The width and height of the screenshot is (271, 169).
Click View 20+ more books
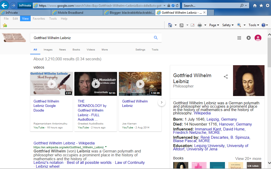pos(248,158)
